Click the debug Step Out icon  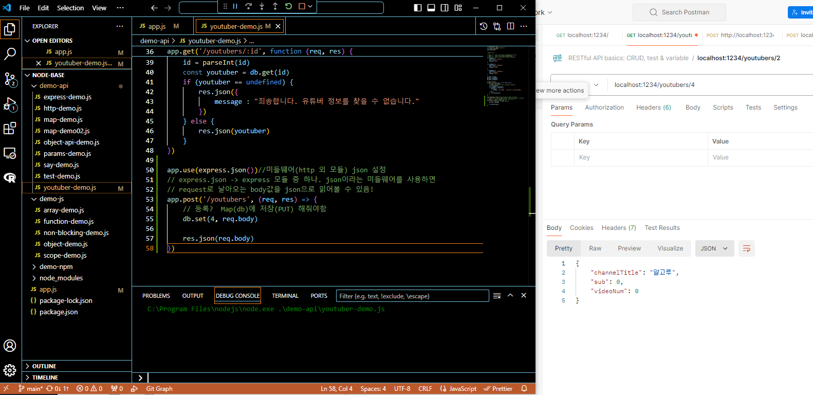click(x=275, y=6)
